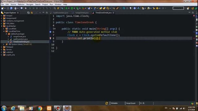The height and width of the screenshot is (111, 198).
Task: Toggle Link with Editor in Project Explorer
Action: point(32,13)
